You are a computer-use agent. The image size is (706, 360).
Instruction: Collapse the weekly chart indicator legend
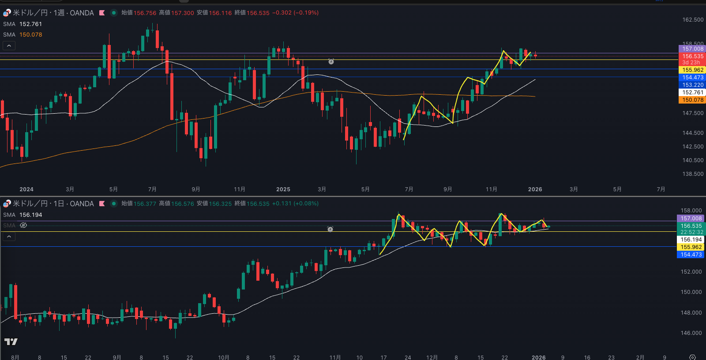(9, 45)
